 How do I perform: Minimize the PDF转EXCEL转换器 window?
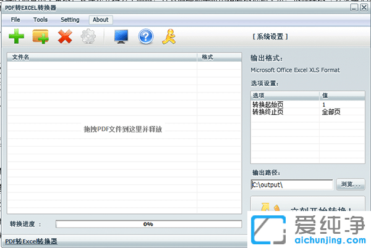[354, 7]
